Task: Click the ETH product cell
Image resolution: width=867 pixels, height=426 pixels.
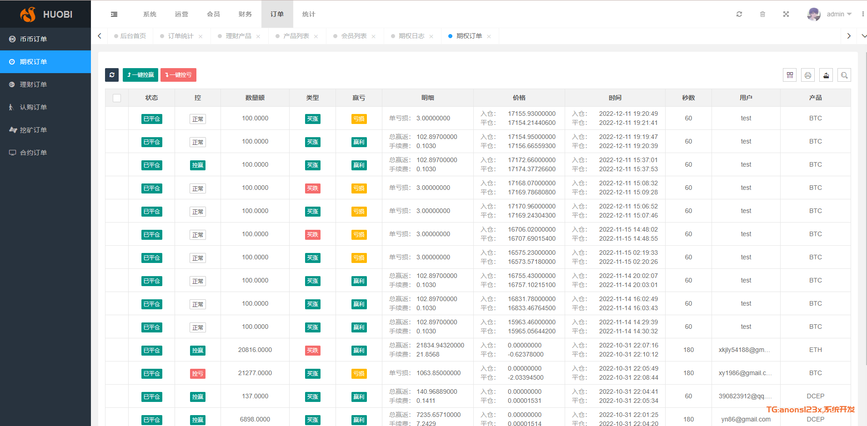Action: (816, 350)
